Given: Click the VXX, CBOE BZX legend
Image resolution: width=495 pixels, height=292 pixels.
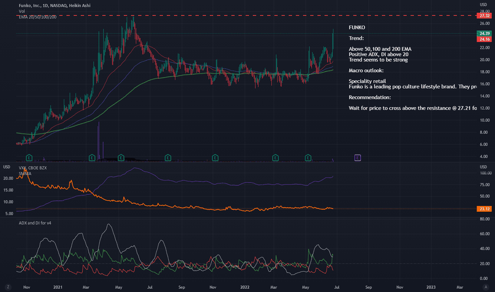Looking at the screenshot, I should click(32, 168).
